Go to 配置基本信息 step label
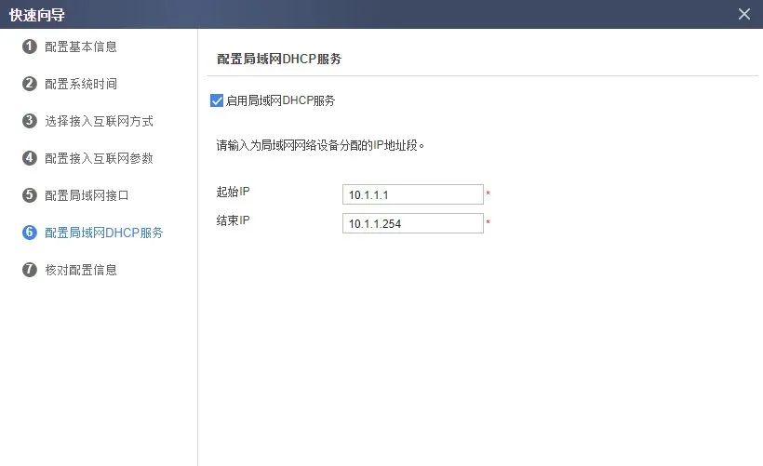The width and height of the screenshot is (763, 466). [x=81, y=47]
